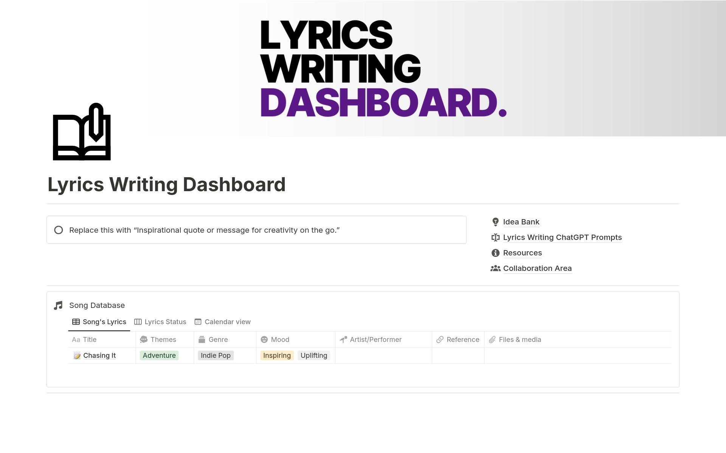726x453 pixels.
Task: Expand the Adventure theme dropdown
Action: tap(159, 355)
